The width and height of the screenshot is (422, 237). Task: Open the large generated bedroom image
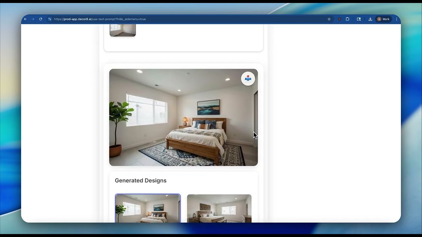coord(183,117)
